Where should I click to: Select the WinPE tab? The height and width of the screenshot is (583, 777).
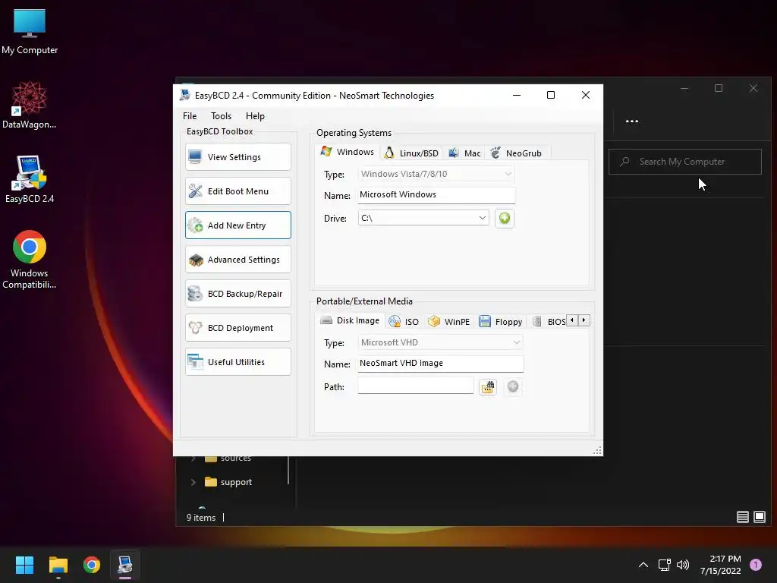pyautogui.click(x=448, y=322)
